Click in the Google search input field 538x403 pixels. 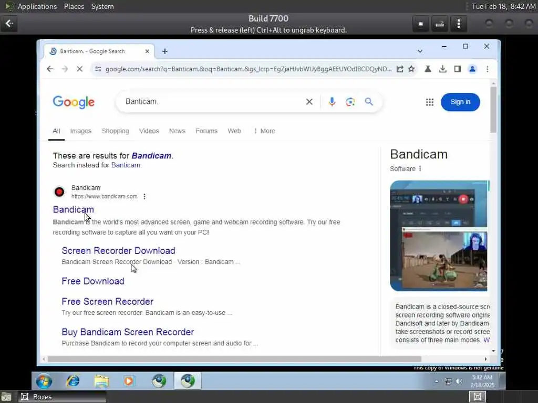tap(213, 101)
